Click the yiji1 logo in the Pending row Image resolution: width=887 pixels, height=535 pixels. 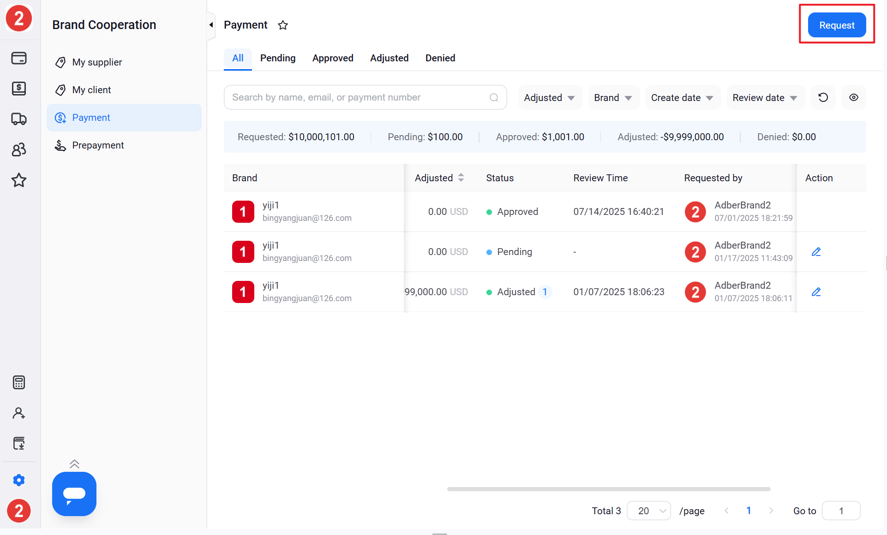click(243, 252)
